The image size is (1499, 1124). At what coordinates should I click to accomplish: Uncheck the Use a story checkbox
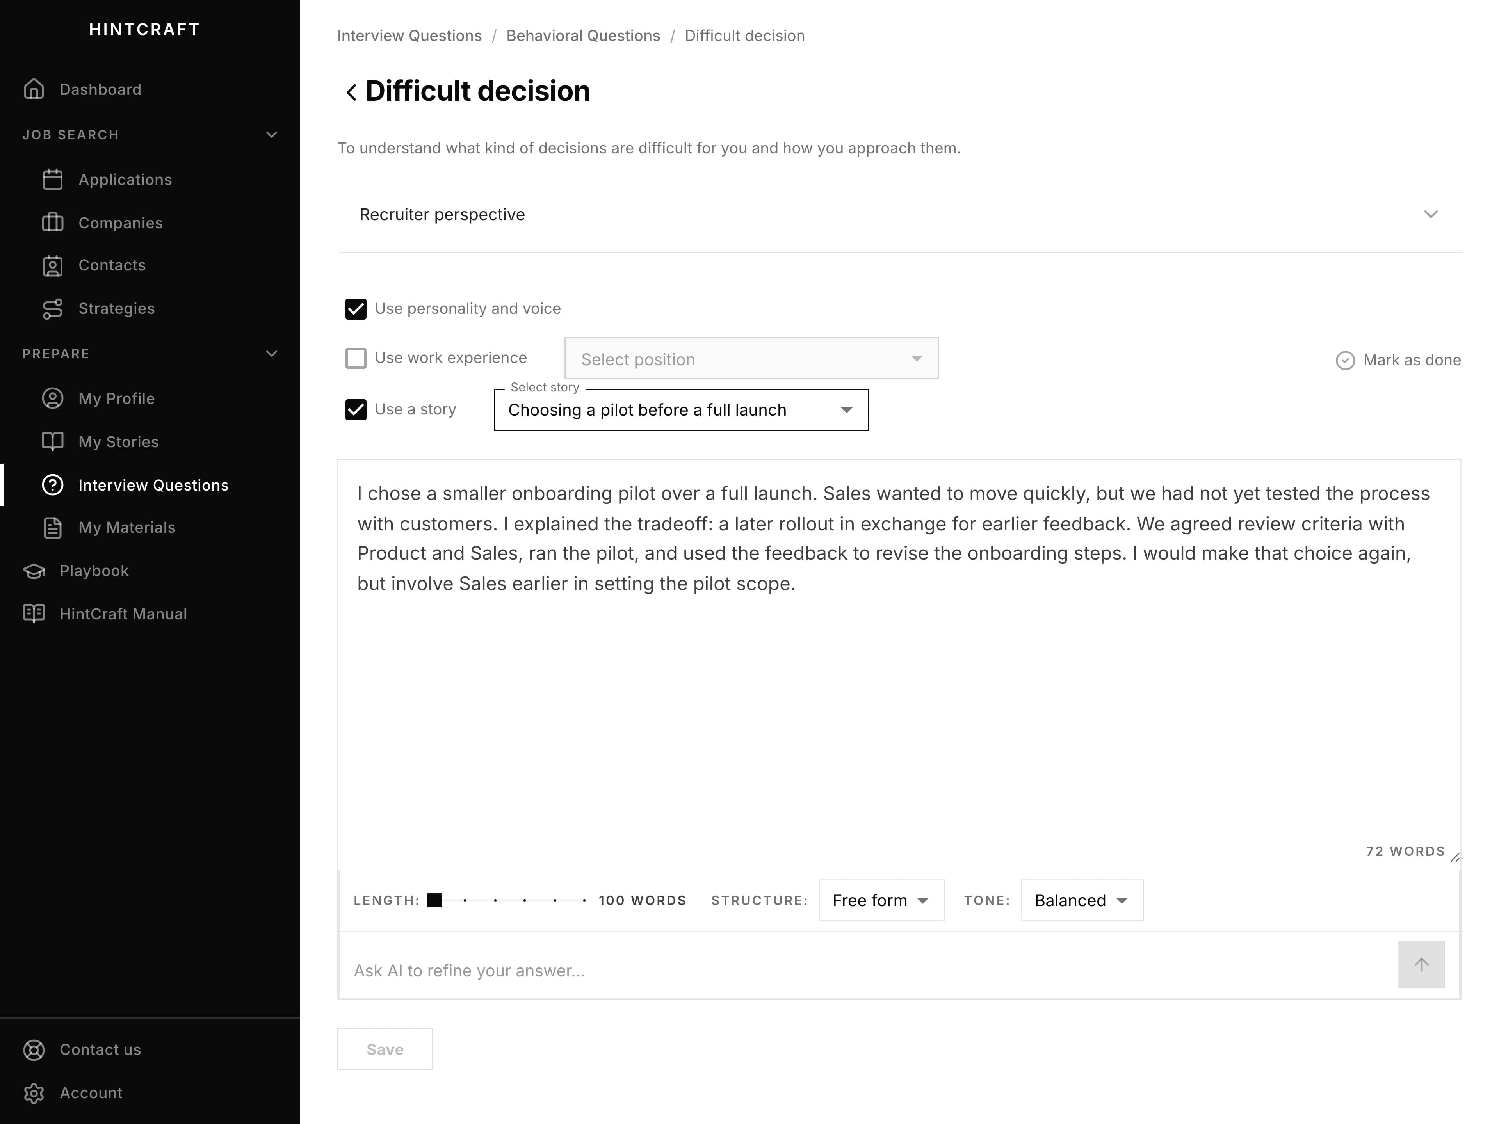tap(356, 410)
